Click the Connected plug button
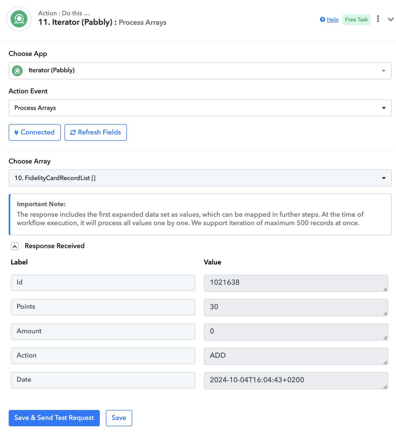 [x=35, y=132]
